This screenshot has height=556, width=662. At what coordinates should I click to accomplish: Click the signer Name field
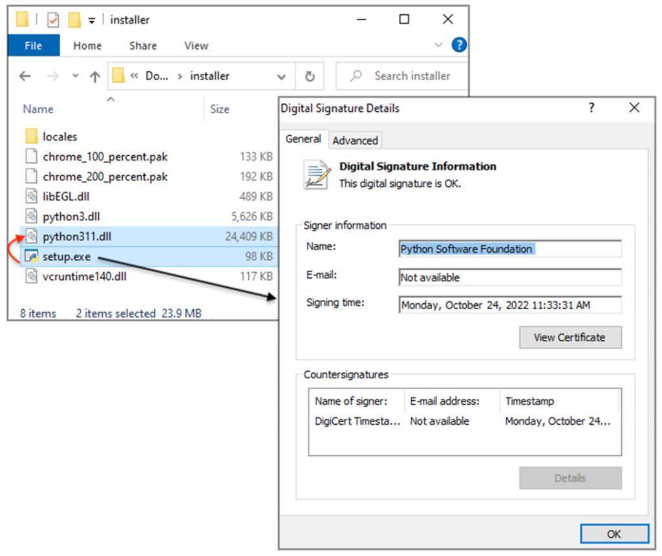[x=510, y=249]
